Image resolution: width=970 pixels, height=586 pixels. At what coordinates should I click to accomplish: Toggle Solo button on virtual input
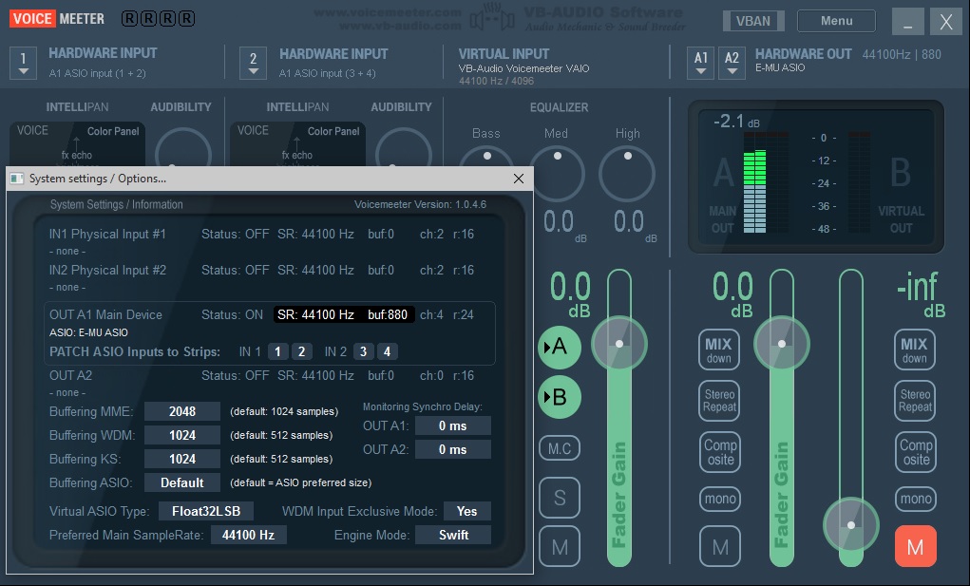[560, 497]
